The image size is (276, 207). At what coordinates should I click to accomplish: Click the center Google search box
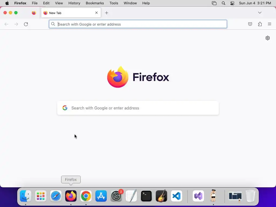138,108
